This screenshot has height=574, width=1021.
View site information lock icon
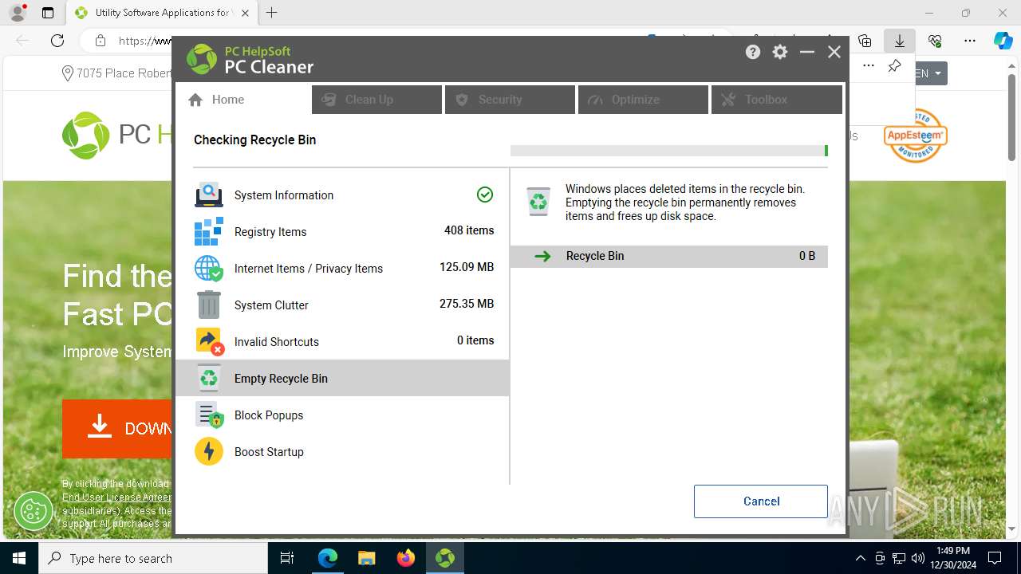[101, 41]
